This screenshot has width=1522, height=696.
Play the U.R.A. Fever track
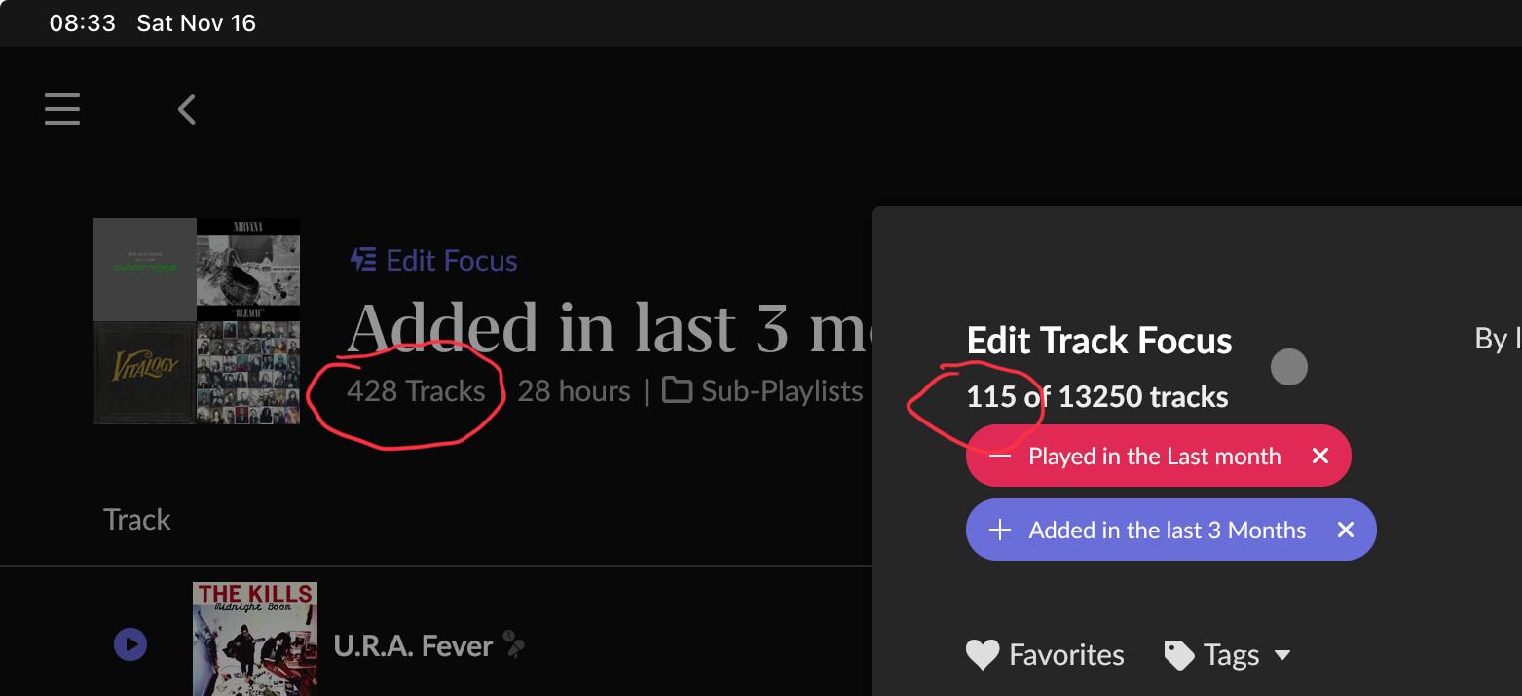[130, 644]
